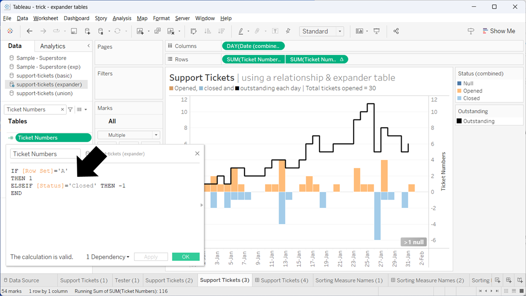Open the Analysis menu
This screenshot has height=296, width=526.
click(x=122, y=18)
